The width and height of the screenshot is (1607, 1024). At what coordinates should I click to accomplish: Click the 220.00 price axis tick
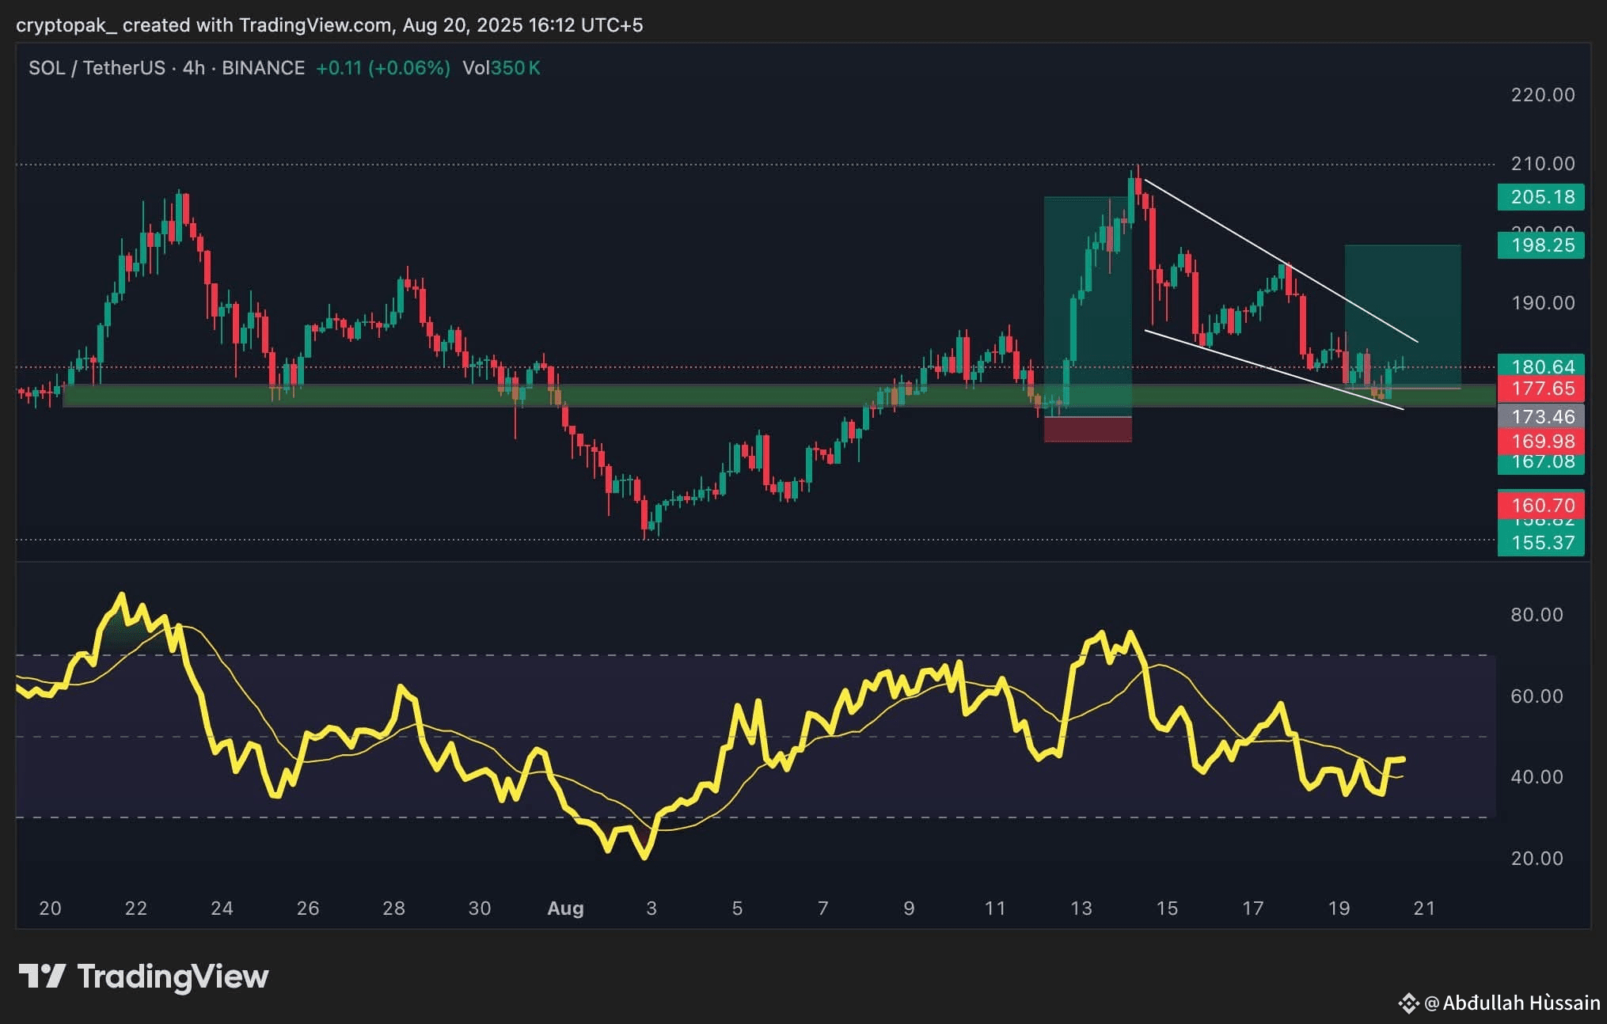coord(1542,95)
